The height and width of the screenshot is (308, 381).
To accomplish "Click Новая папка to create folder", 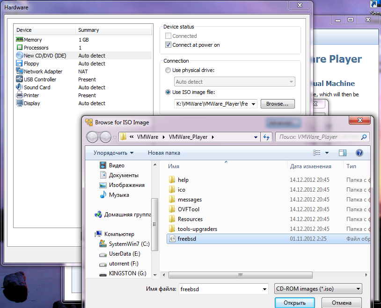I will coord(164,153).
